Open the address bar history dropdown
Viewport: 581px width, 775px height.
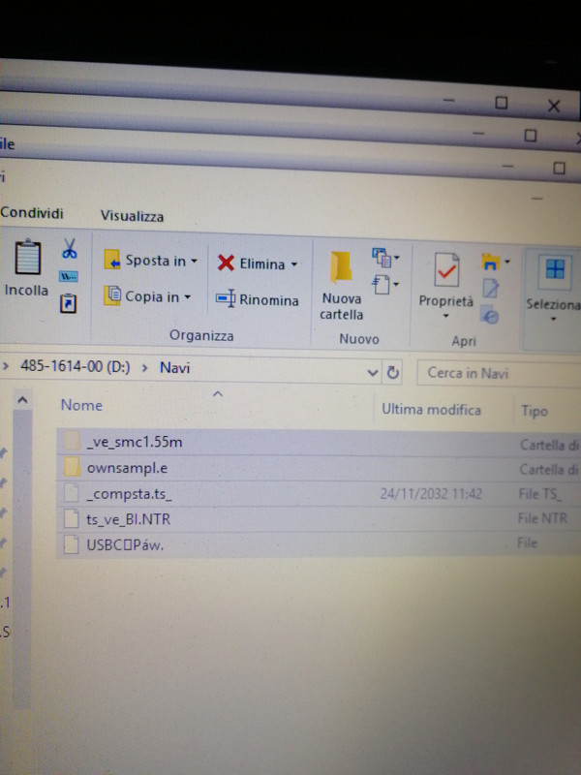373,372
